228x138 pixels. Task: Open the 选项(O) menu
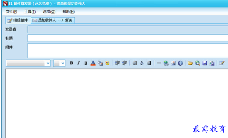tap(49, 11)
